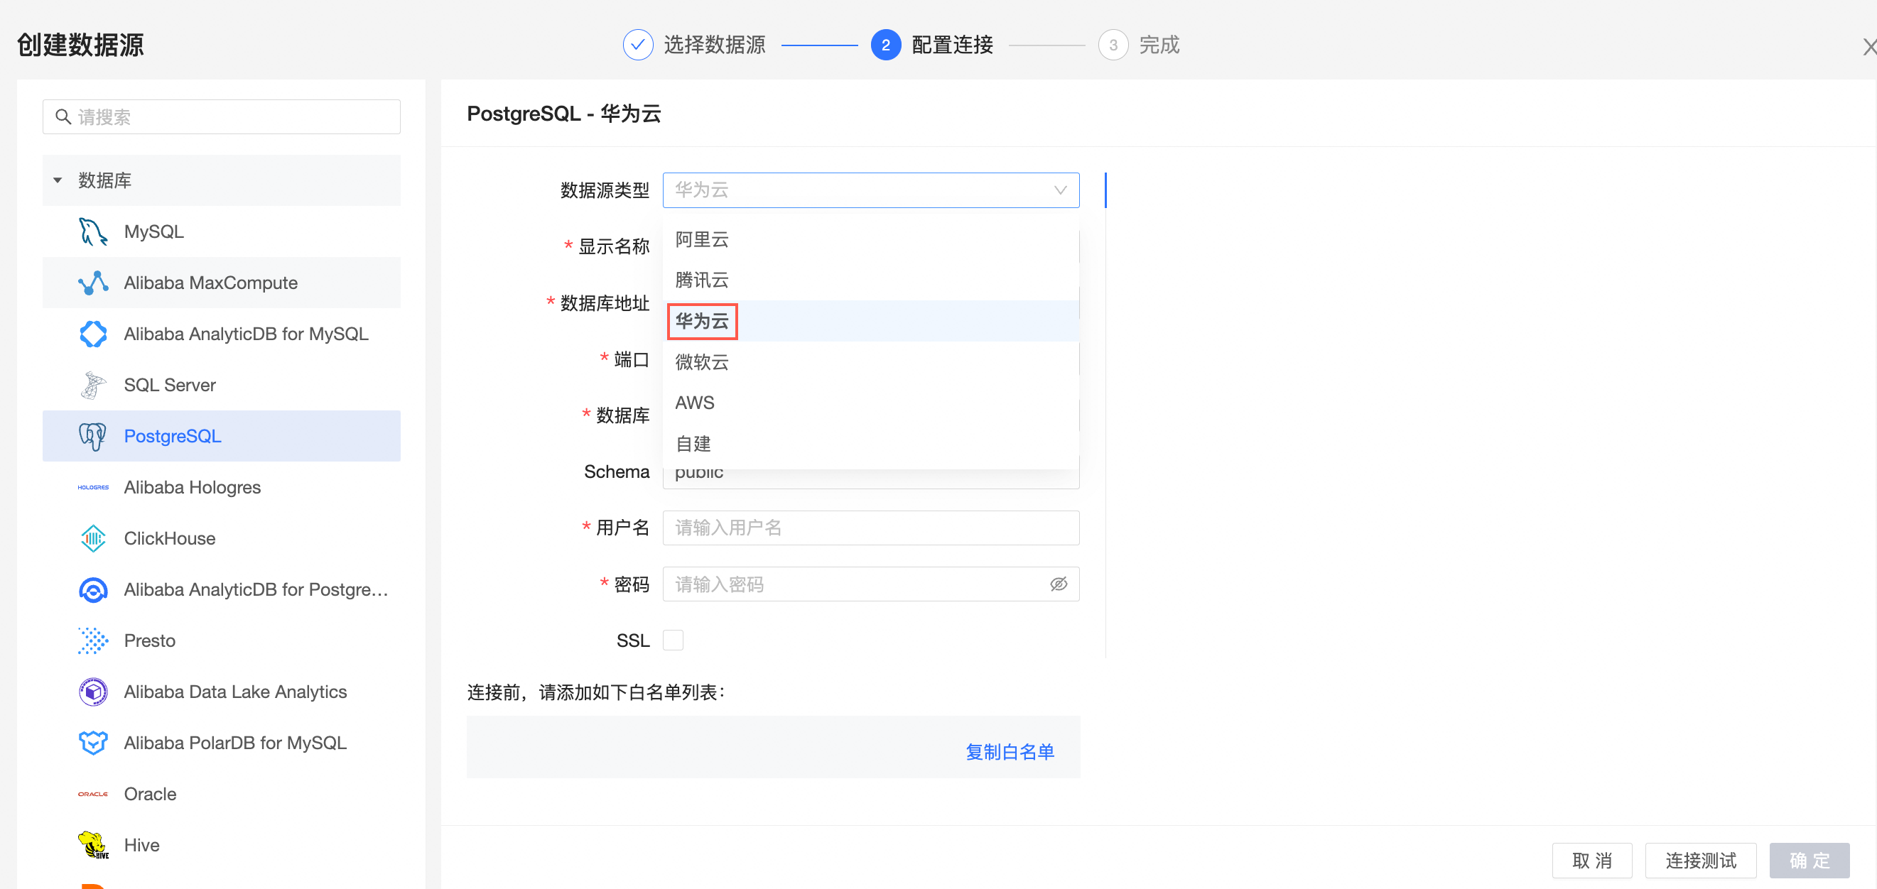The width and height of the screenshot is (1877, 889).
Task: Click the step 3 circle indicator
Action: (1113, 45)
